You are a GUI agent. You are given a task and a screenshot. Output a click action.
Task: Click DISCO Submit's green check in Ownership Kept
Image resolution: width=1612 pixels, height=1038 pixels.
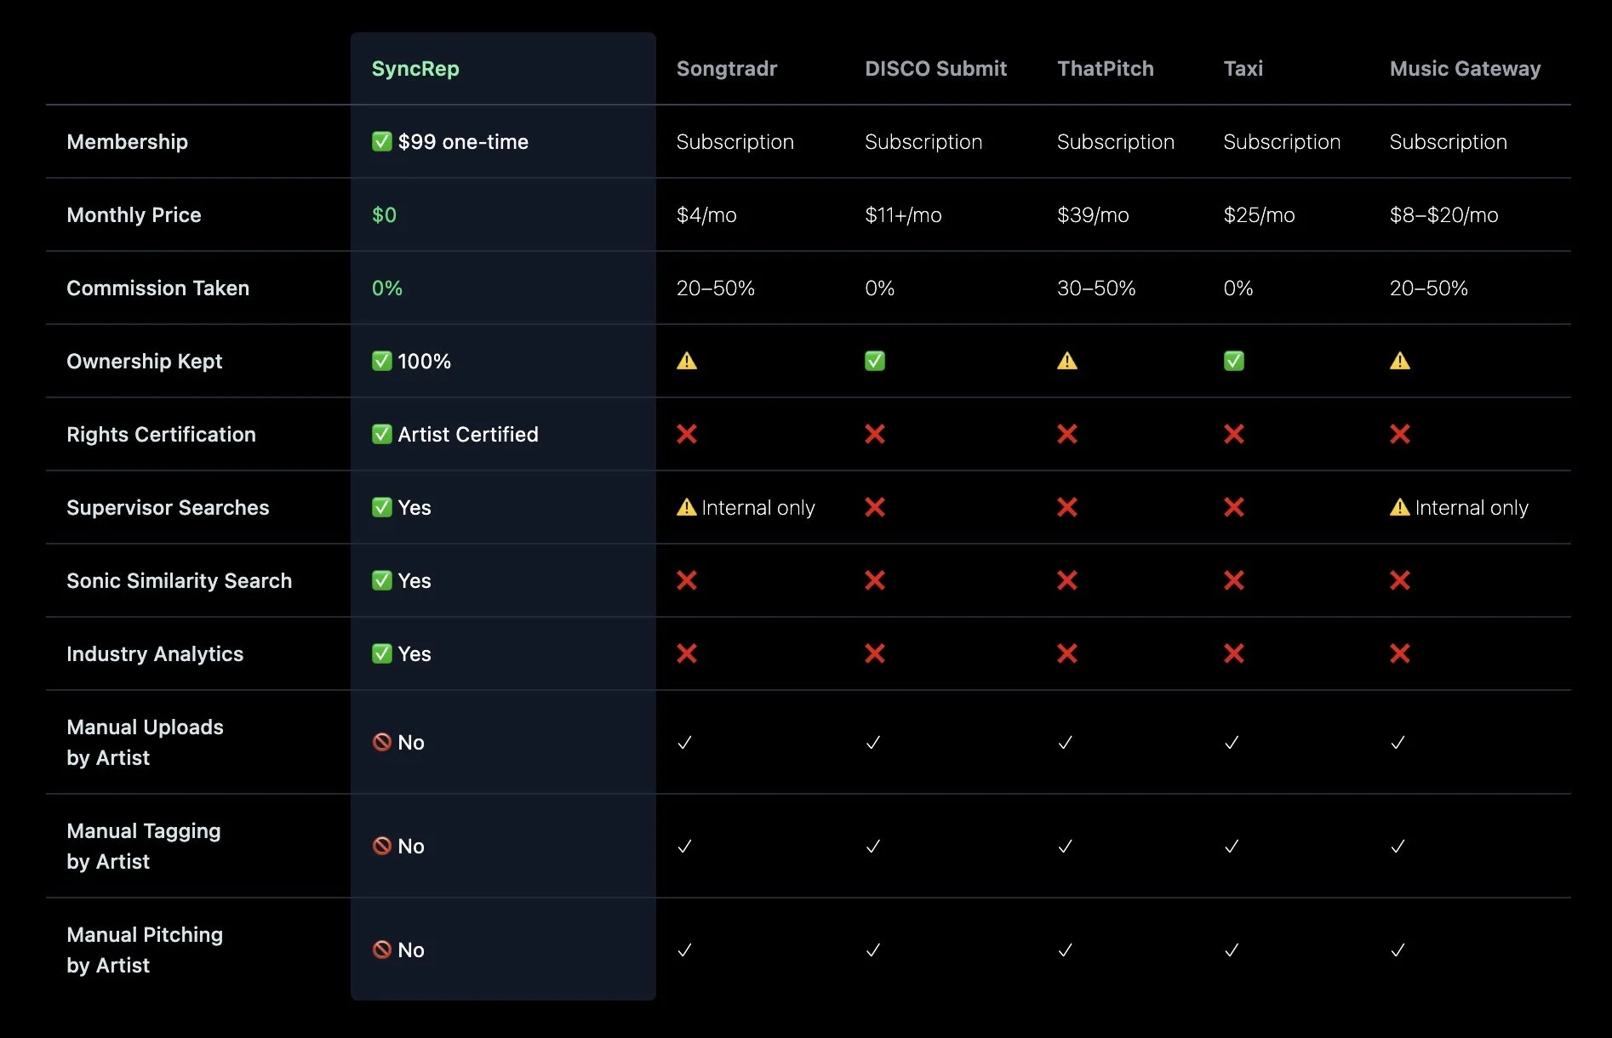pyautogui.click(x=875, y=361)
